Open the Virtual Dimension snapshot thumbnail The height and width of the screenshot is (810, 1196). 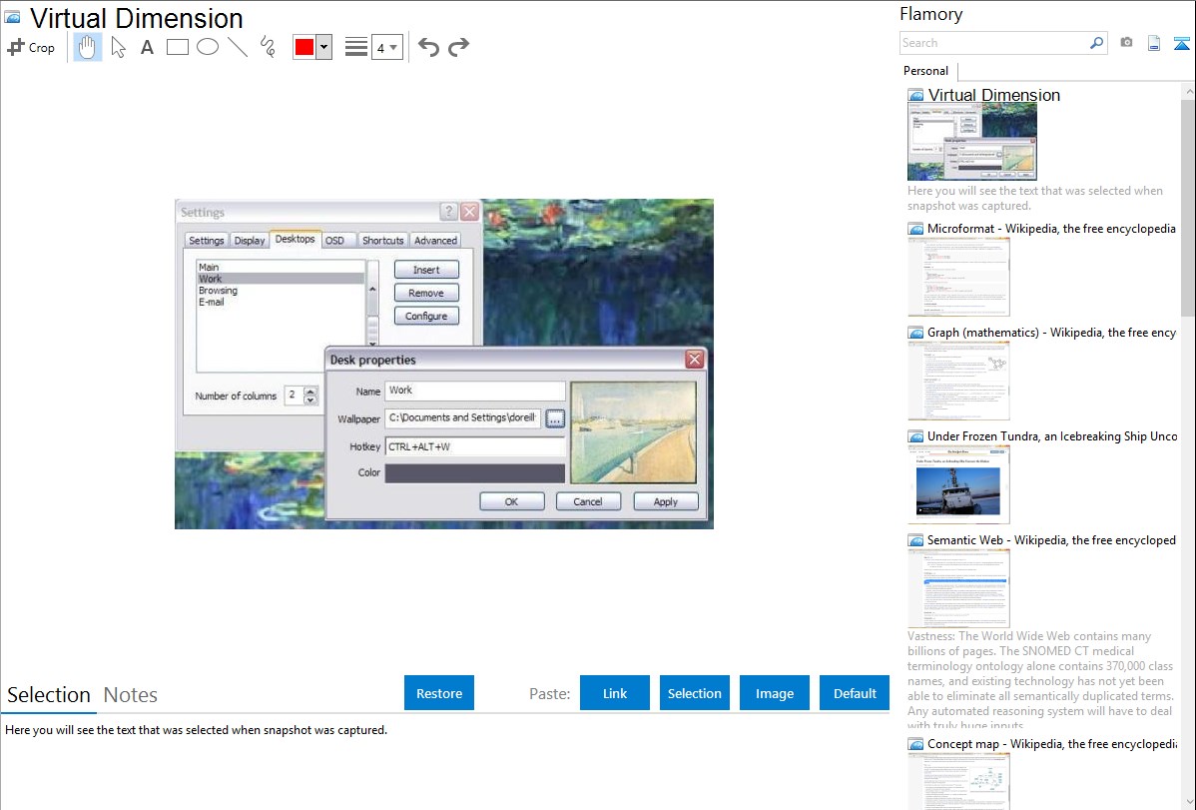point(971,142)
